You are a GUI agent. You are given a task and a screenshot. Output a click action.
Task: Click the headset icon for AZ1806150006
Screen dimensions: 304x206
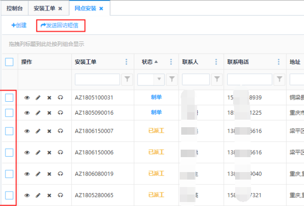(60, 153)
